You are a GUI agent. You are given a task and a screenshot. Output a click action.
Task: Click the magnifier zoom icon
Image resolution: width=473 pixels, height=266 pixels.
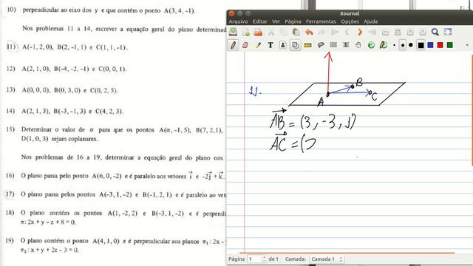click(x=435, y=32)
